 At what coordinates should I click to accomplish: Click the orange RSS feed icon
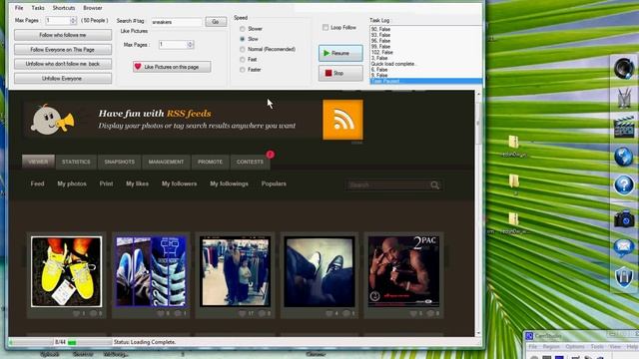click(342, 120)
